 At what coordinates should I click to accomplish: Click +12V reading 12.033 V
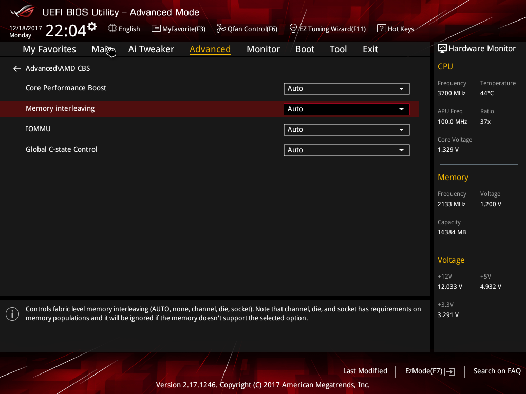[x=450, y=287]
